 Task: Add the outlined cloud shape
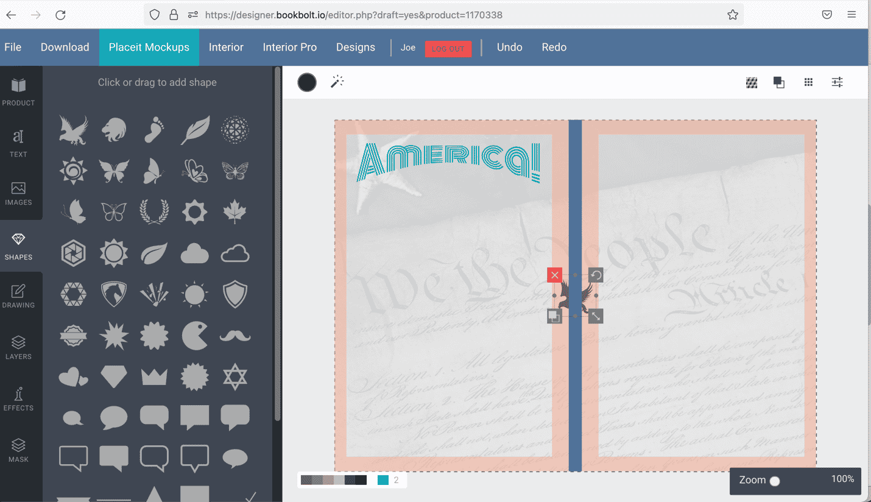(x=235, y=253)
